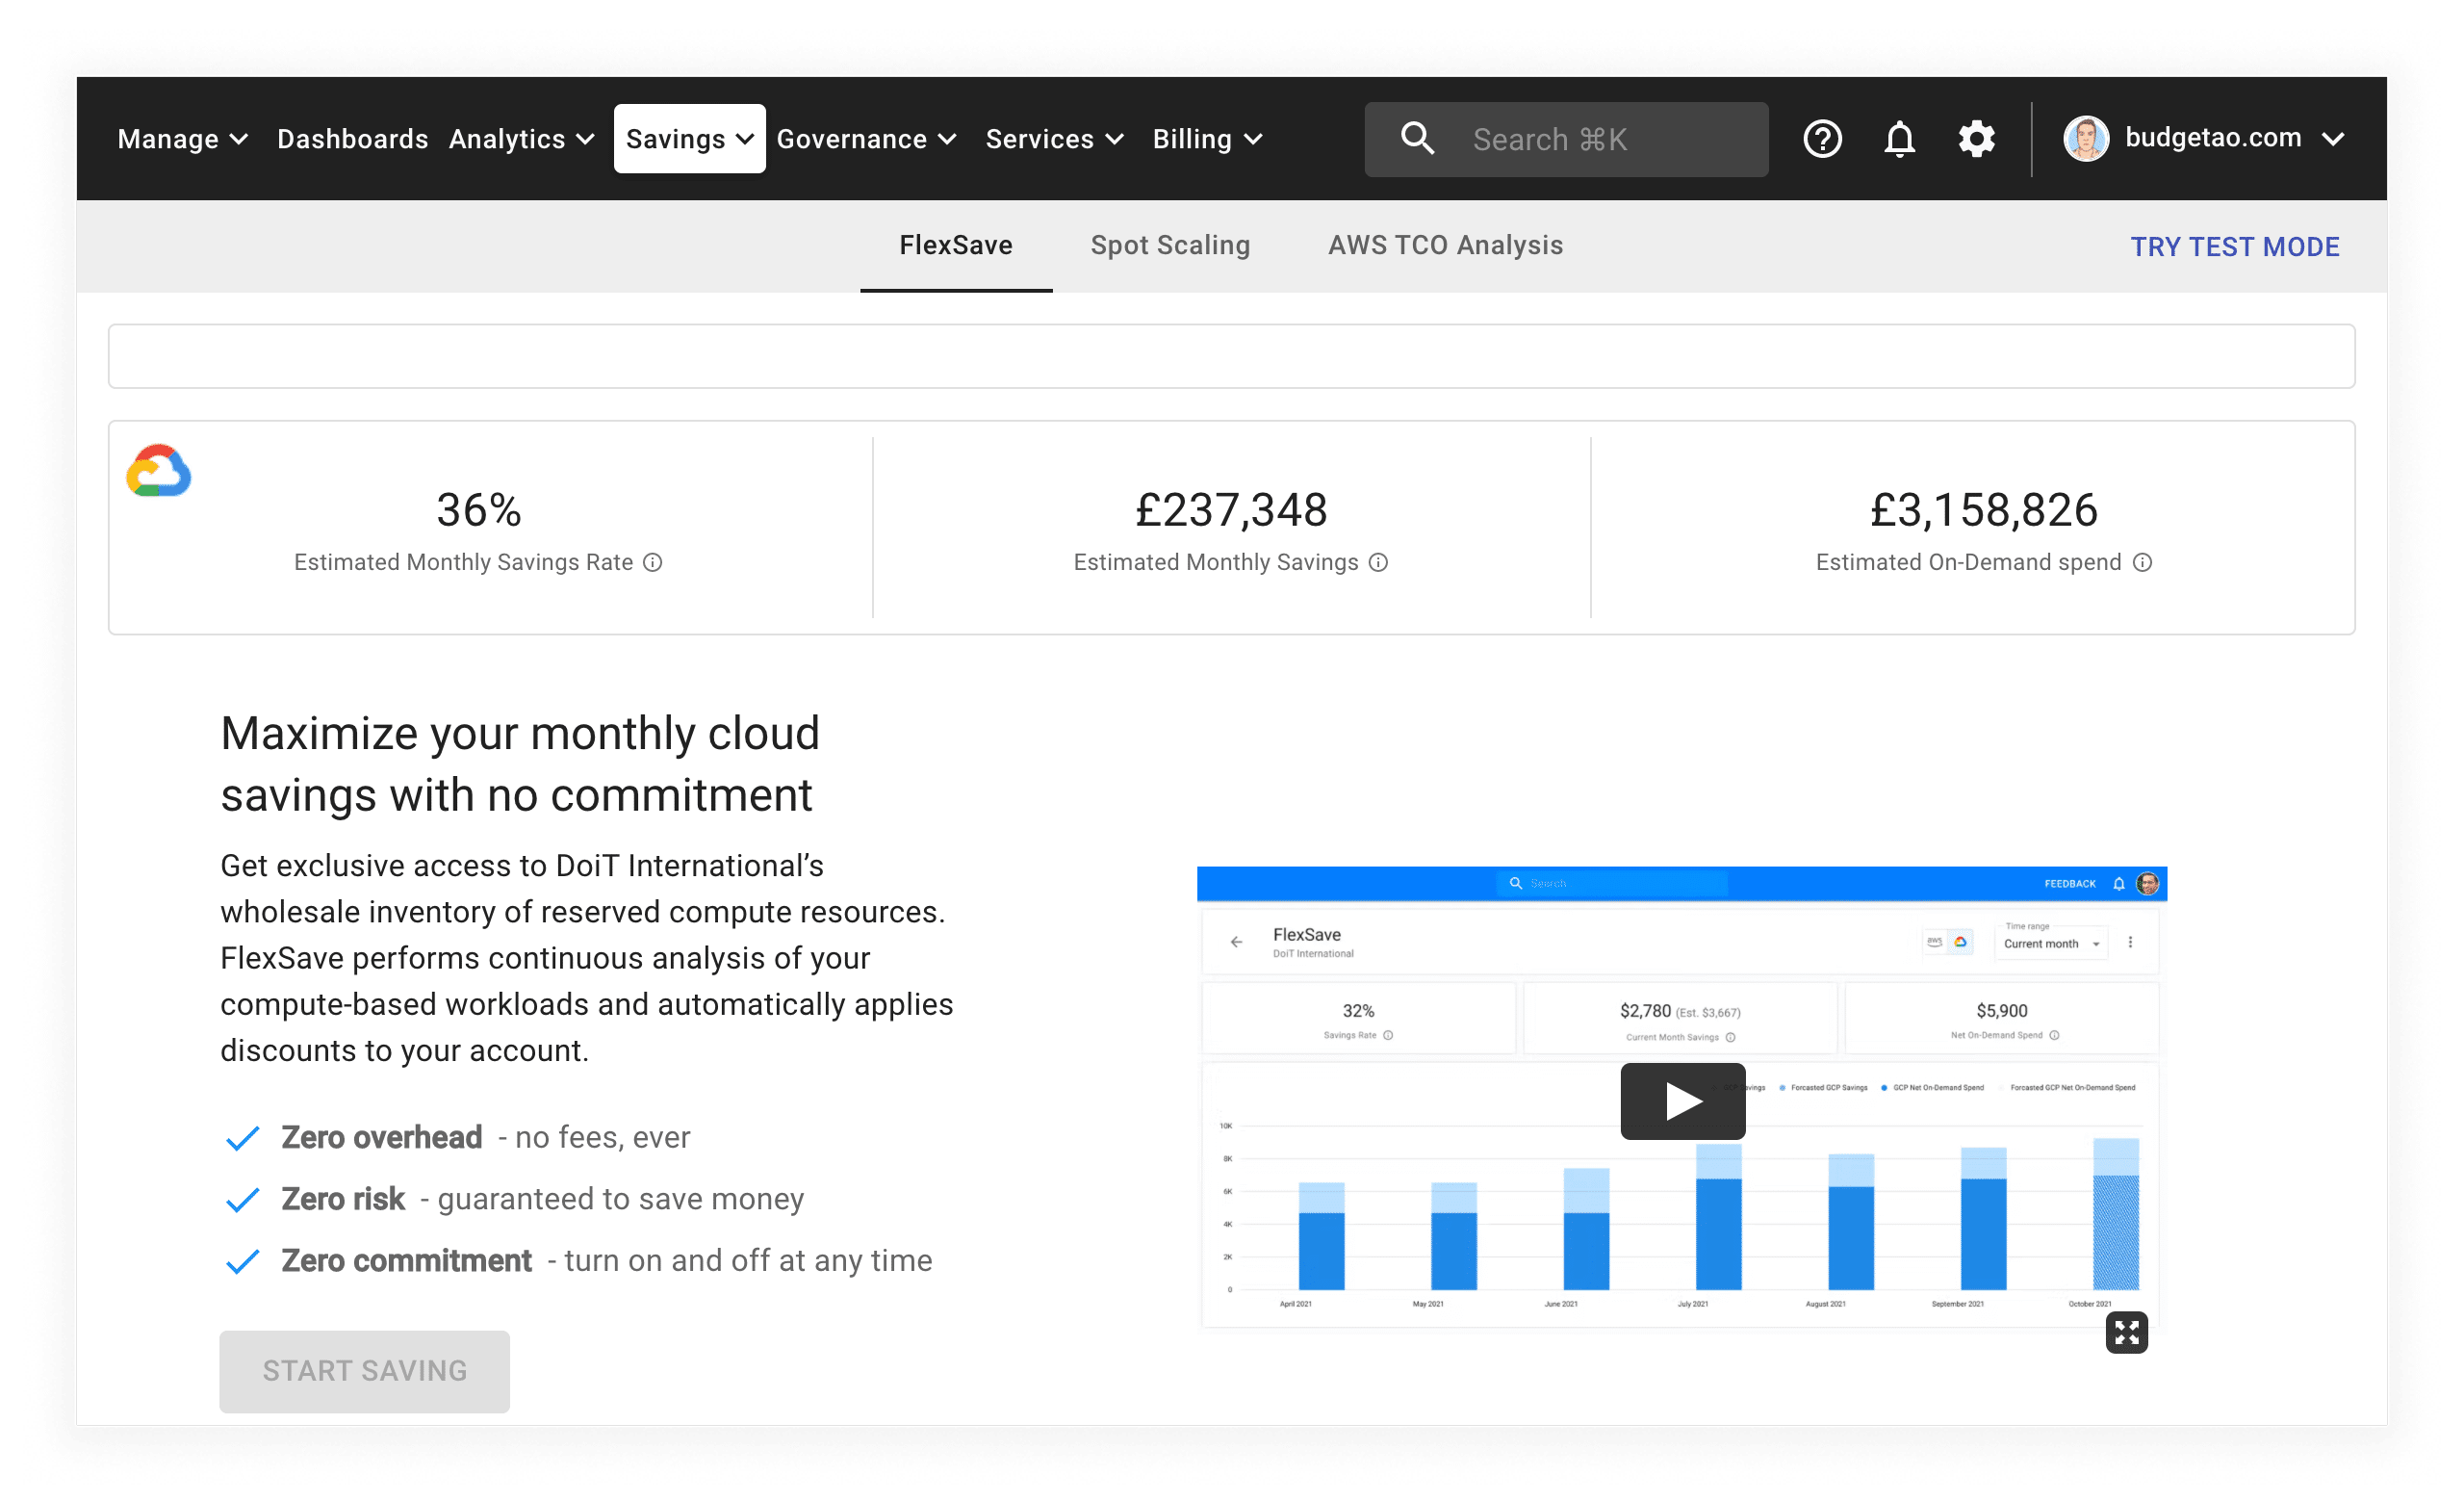Play the FlexSave demo video
Viewport: 2464px width, 1502px height.
coord(1682,1101)
